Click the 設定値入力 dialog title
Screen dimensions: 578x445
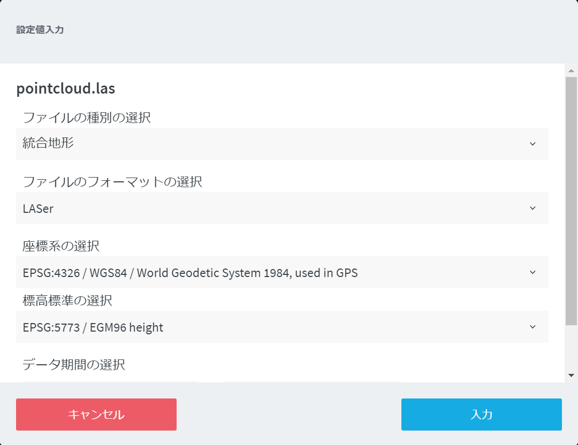(x=40, y=30)
